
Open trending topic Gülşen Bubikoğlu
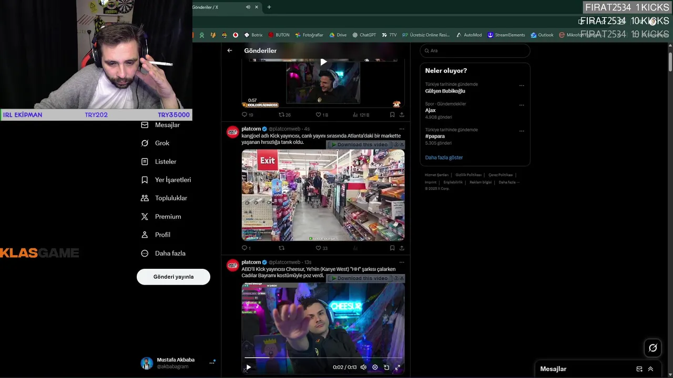pos(445,91)
